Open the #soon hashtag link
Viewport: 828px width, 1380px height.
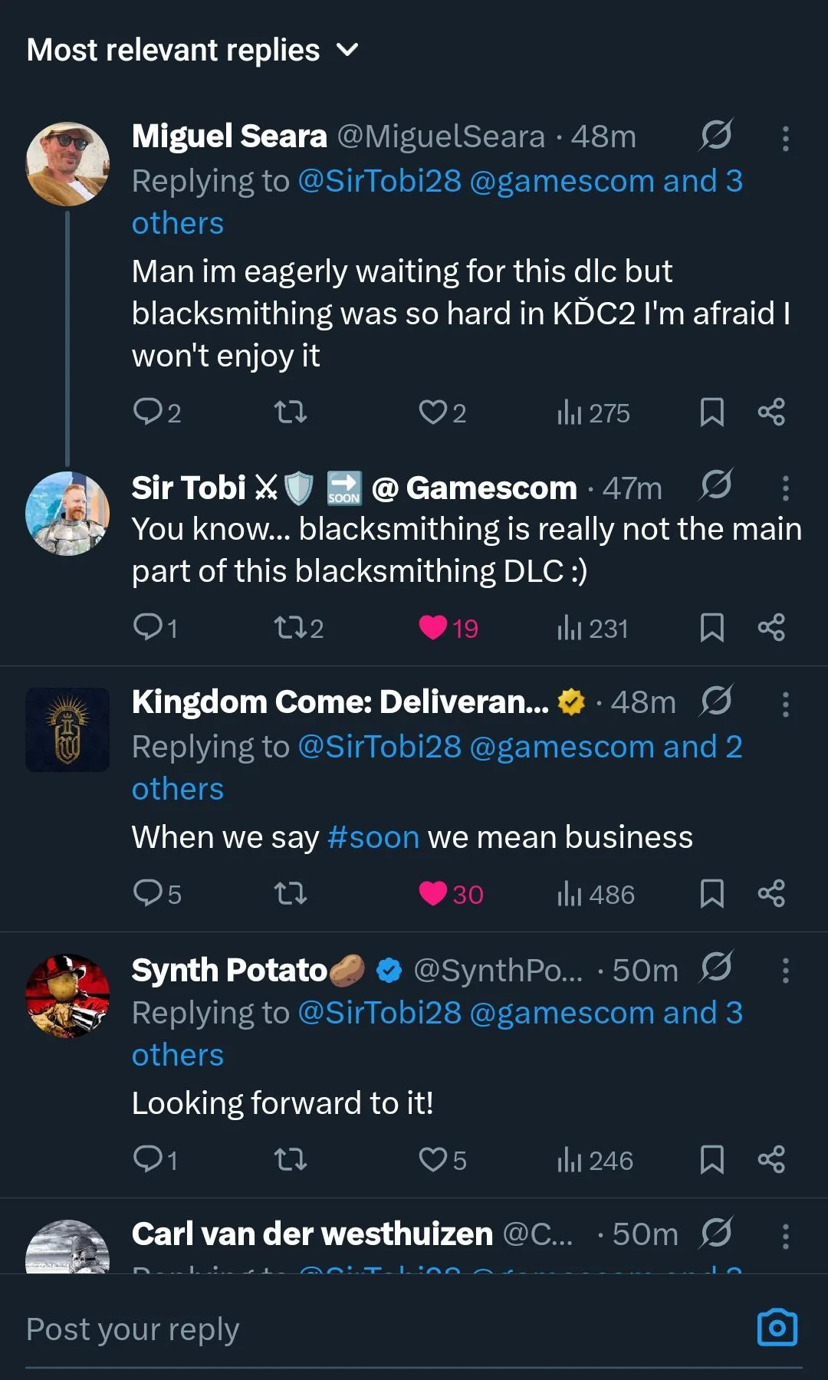[373, 837]
